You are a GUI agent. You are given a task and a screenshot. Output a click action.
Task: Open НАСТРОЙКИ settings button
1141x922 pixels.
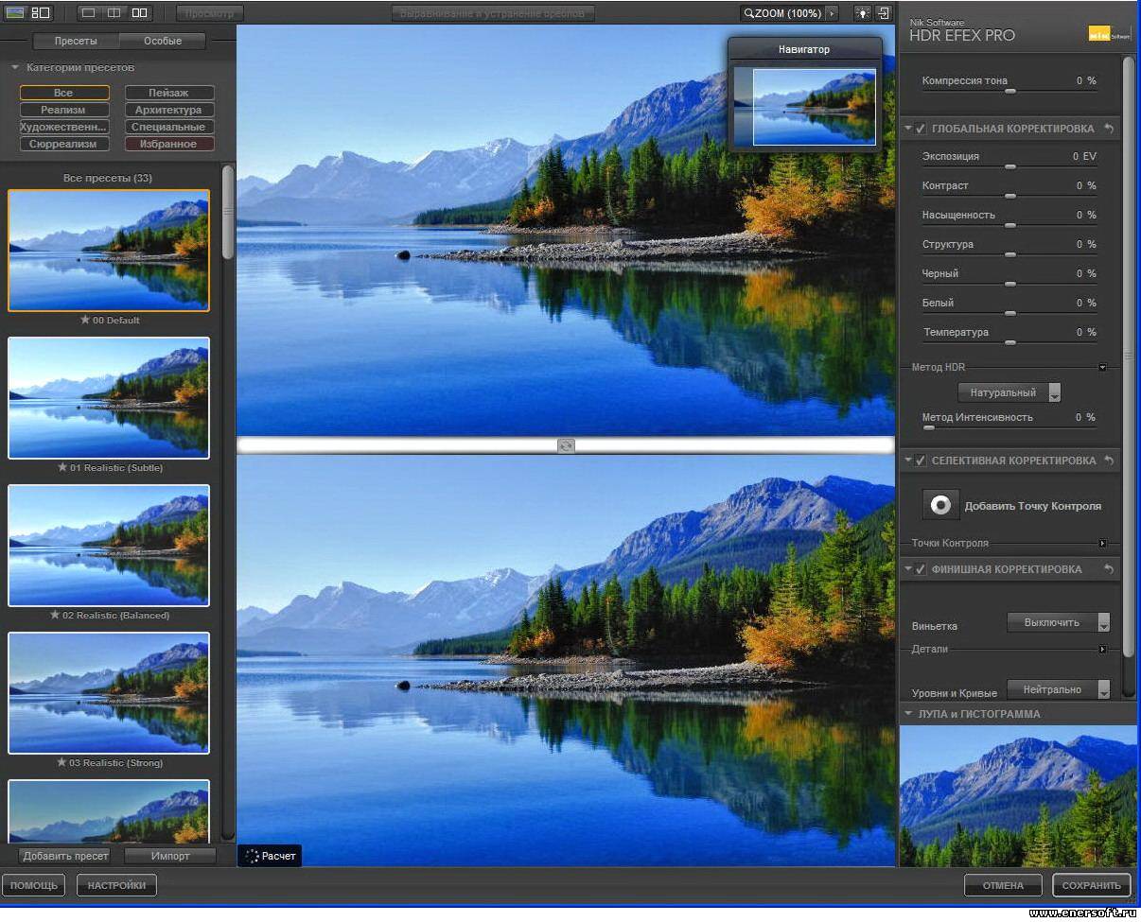click(x=117, y=885)
